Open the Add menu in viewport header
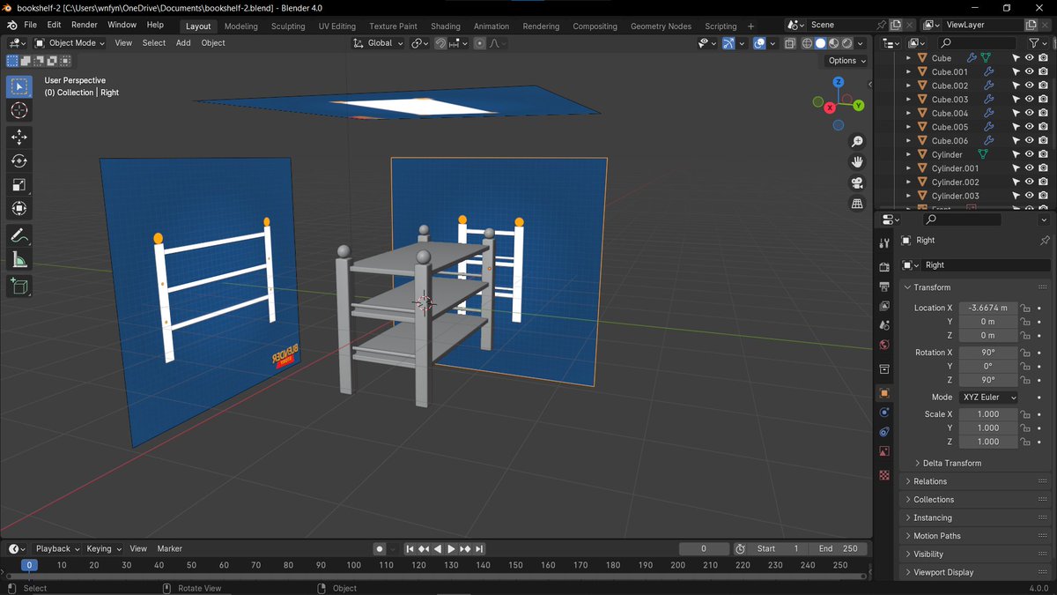1057x595 pixels. [x=183, y=43]
